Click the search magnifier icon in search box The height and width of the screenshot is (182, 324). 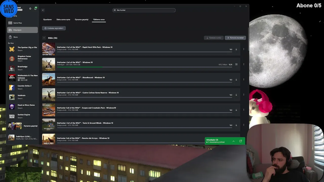[x=115, y=10]
